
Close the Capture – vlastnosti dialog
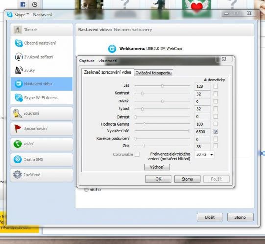(224, 59)
